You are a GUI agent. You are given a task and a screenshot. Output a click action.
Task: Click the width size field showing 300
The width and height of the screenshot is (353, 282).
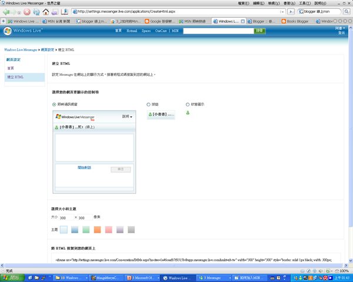coord(66,217)
